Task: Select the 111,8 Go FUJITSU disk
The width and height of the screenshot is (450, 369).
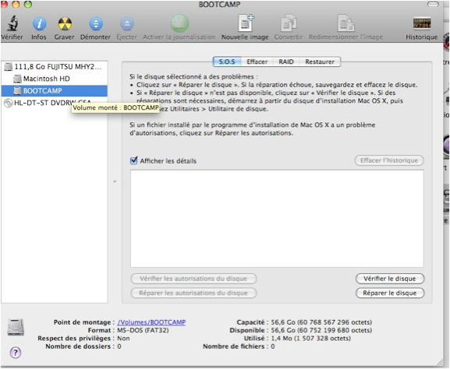Action: [55, 67]
